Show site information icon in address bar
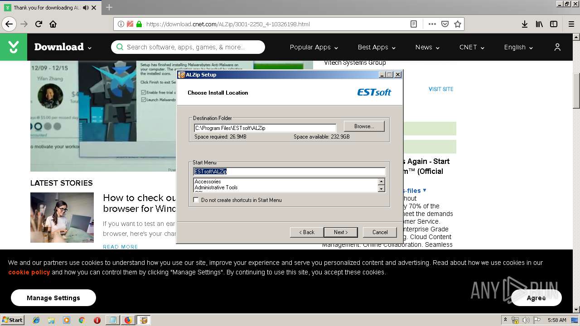Viewport: 580px width, 326px height. 121,24
